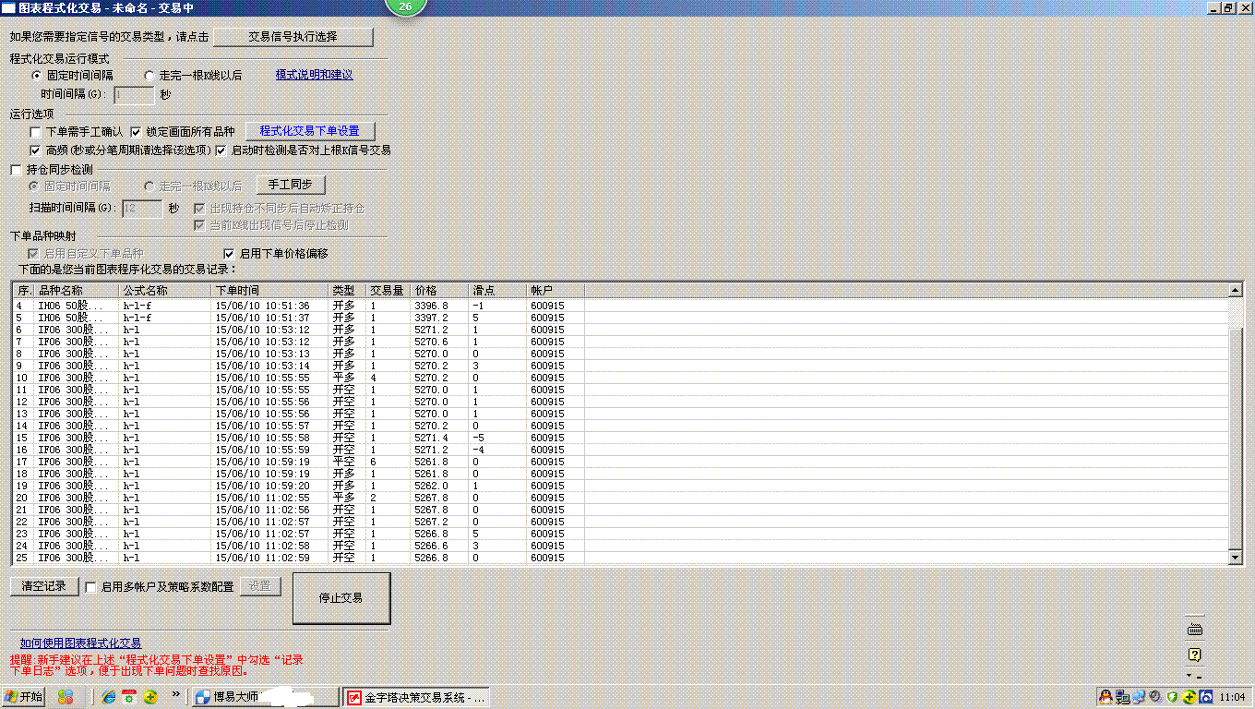Open the language bar options dropdown arrow
The width and height of the screenshot is (1255, 709).
(x=1189, y=675)
